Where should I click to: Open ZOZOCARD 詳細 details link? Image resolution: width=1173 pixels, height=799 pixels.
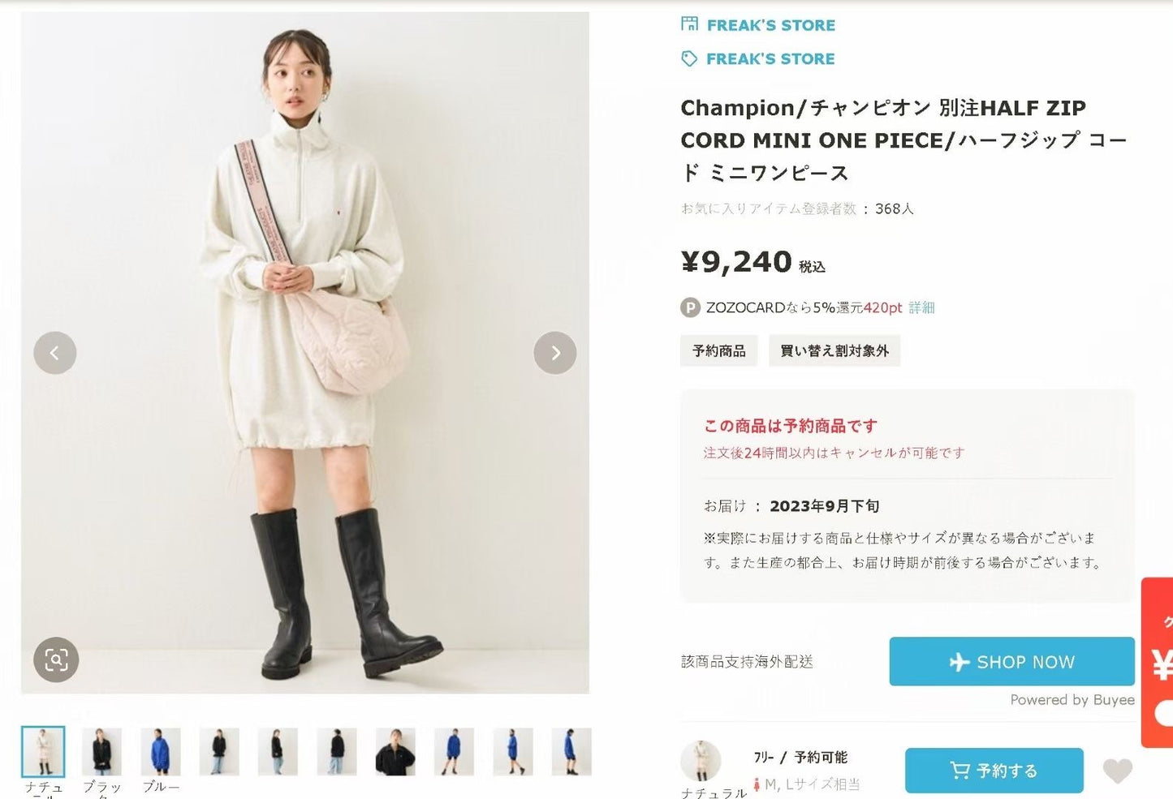921,307
